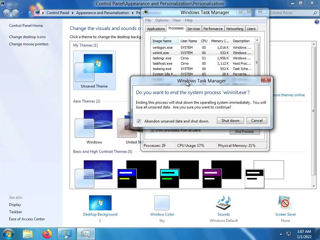Select the Windows Aero theme
320x240 pixels.
tap(94, 127)
